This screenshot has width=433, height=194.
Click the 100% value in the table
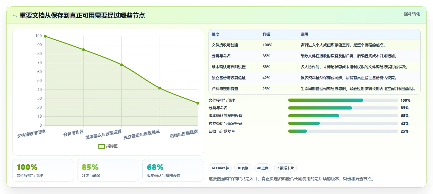click(267, 45)
